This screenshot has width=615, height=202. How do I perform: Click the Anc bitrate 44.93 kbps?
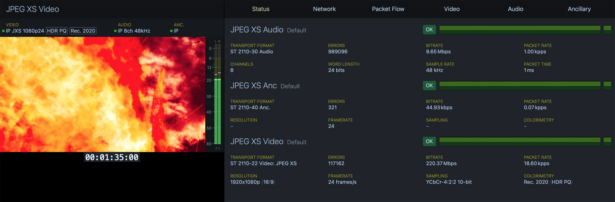tap(439, 107)
